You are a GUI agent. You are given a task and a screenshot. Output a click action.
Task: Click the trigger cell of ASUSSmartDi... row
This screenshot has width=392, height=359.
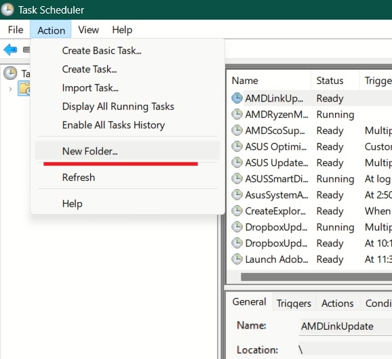[x=378, y=179]
